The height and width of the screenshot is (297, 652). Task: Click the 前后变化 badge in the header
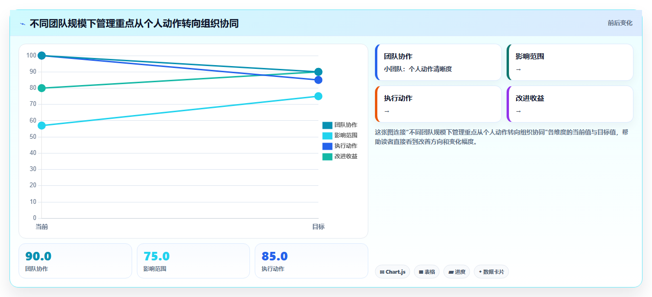620,23
